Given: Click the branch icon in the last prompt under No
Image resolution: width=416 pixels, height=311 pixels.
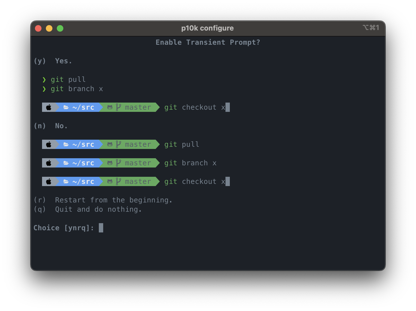Looking at the screenshot, I should coord(118,182).
